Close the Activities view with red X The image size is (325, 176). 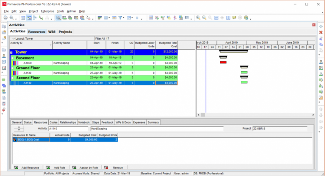coord(314,25)
